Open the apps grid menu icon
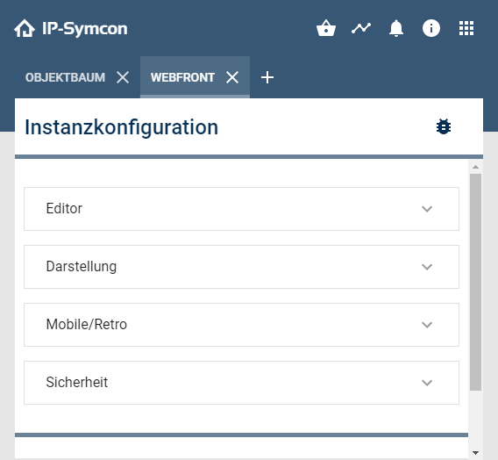The height and width of the screenshot is (460, 498). click(466, 28)
